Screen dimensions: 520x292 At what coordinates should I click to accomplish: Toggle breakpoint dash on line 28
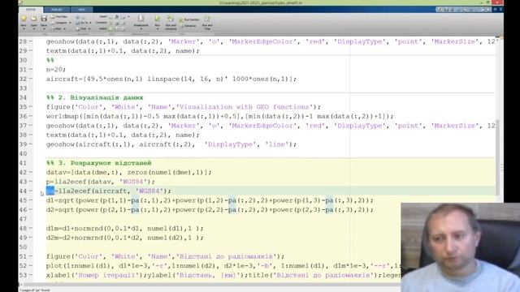31,41
